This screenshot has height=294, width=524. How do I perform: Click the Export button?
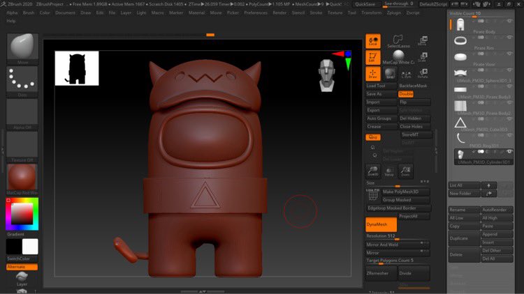381,110
